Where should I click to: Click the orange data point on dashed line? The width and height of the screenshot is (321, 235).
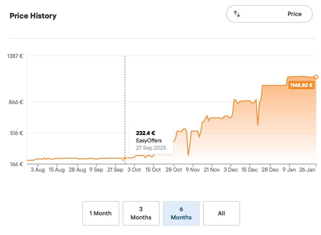click(x=125, y=158)
